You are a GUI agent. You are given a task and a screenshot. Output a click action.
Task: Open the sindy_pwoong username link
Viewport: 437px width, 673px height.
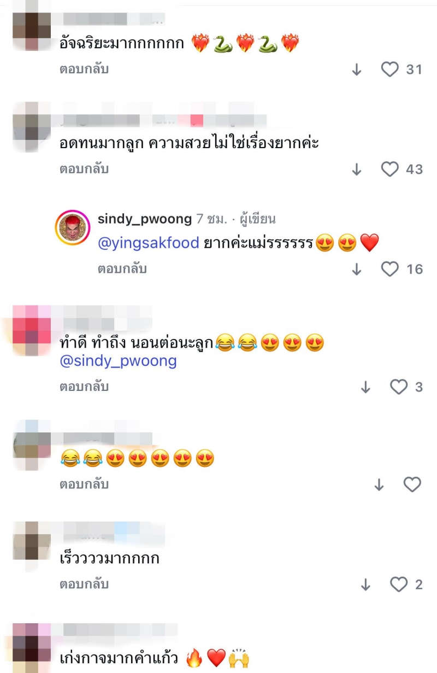point(145,219)
